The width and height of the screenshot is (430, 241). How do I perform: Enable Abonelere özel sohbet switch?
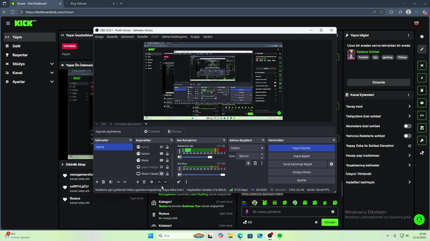pos(407,126)
